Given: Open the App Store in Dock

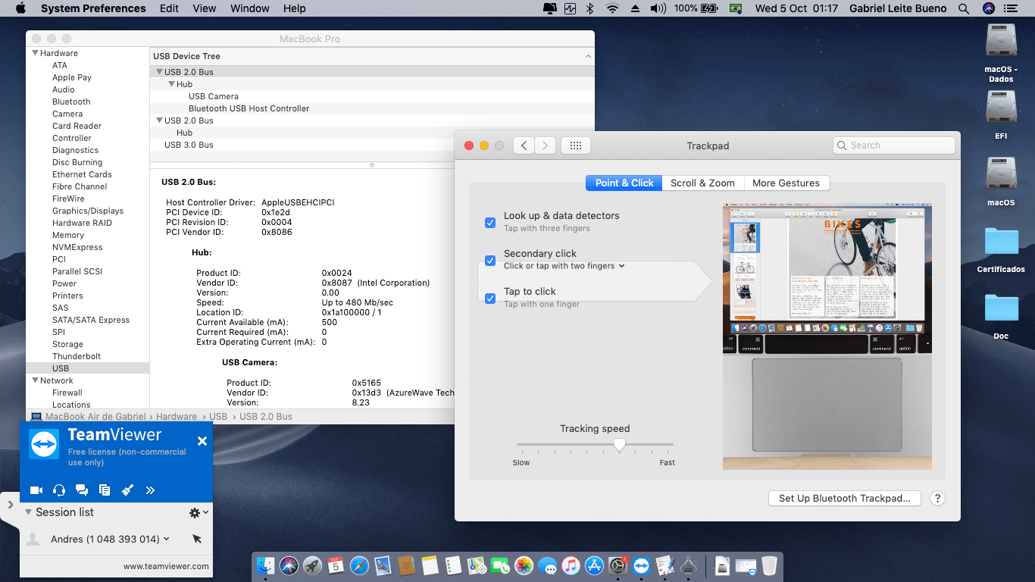Looking at the screenshot, I should (594, 565).
